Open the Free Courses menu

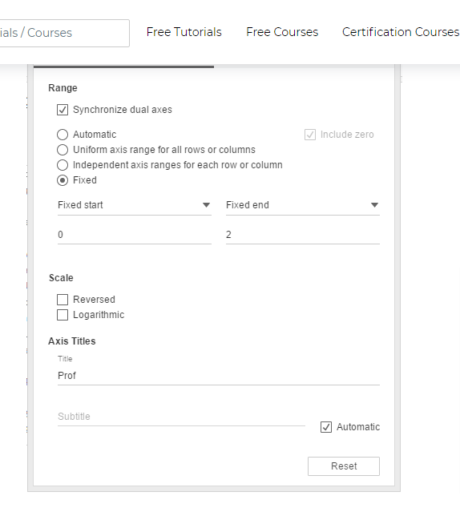pos(282,32)
